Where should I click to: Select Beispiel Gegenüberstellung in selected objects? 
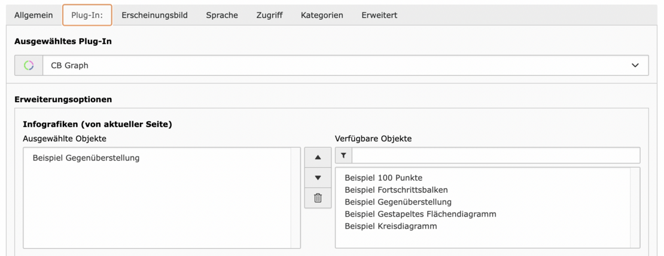(86, 158)
